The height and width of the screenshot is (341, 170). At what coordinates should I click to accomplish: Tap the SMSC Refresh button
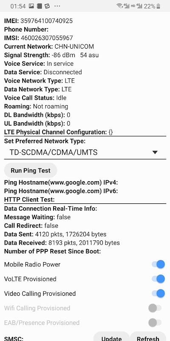[x=148, y=336]
